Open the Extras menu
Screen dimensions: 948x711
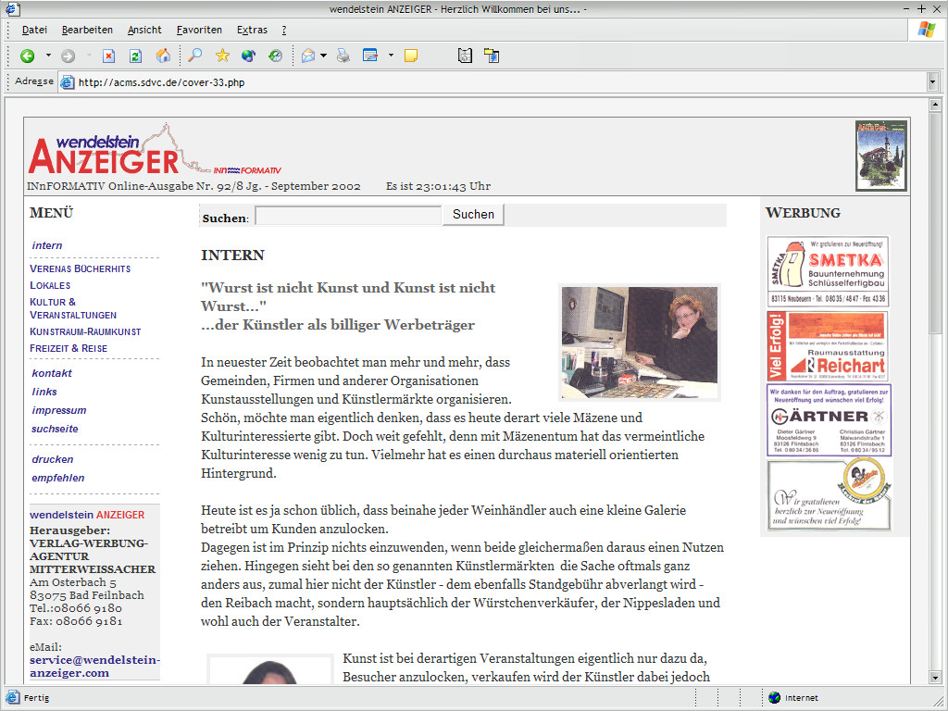[252, 30]
